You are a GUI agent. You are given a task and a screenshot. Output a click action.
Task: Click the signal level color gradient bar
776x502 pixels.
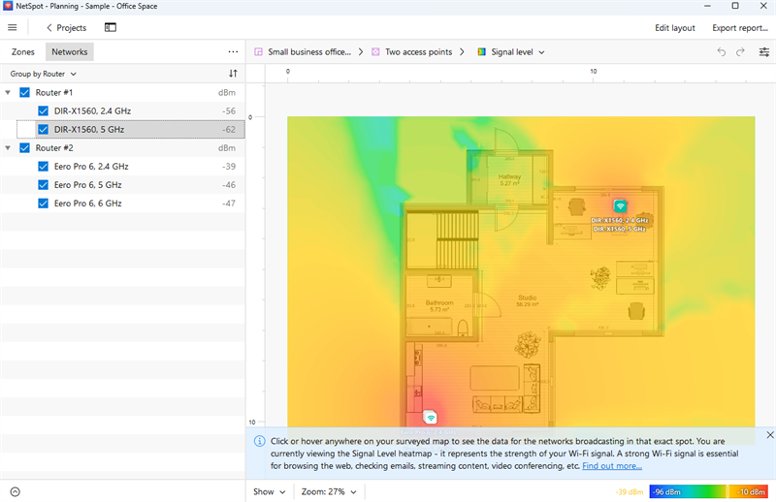pos(709,491)
